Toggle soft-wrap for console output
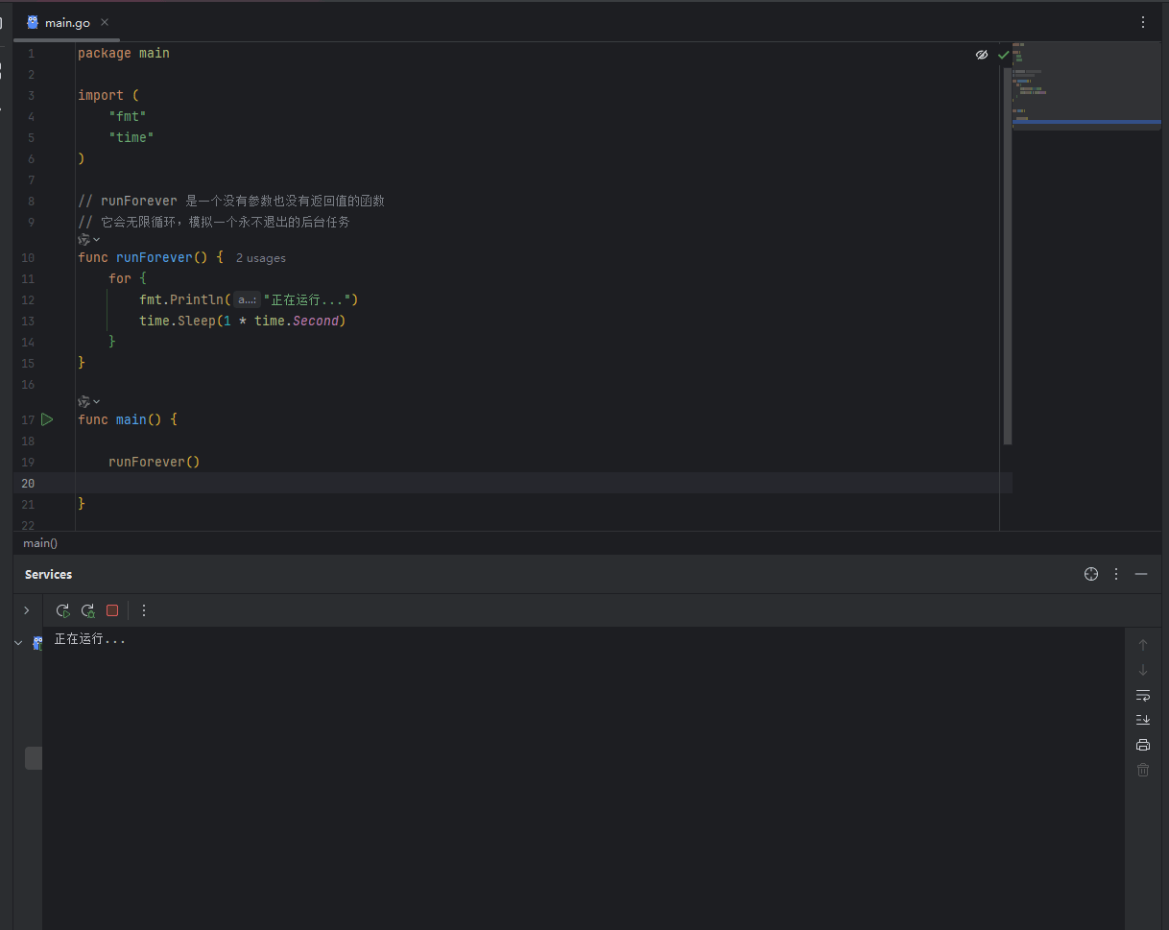 (x=1142, y=695)
